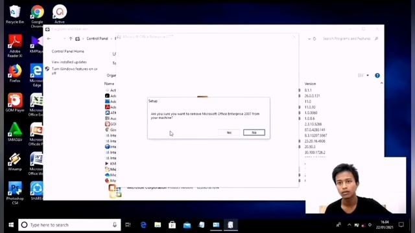Click the Search Programs and Features box
The height and width of the screenshot is (233, 415).
[x=350, y=39]
